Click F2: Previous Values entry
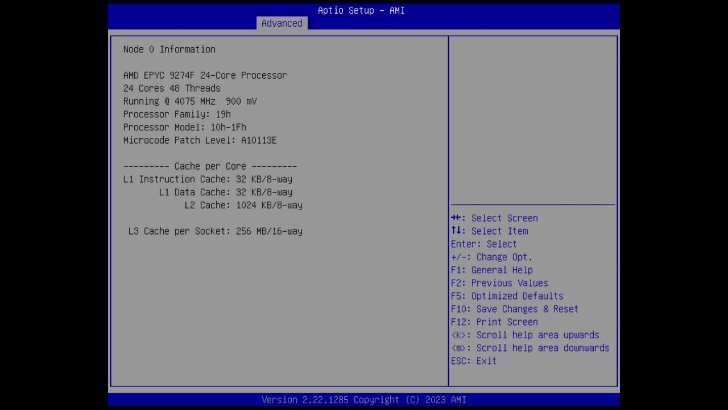The width and height of the screenshot is (728, 410). 499,283
